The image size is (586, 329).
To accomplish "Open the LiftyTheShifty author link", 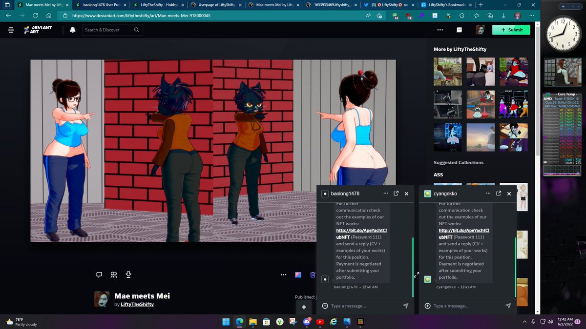I will pyautogui.click(x=137, y=304).
